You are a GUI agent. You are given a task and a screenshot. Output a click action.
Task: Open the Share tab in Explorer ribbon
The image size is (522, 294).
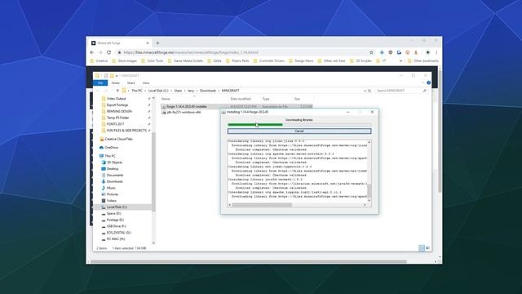coord(130,83)
